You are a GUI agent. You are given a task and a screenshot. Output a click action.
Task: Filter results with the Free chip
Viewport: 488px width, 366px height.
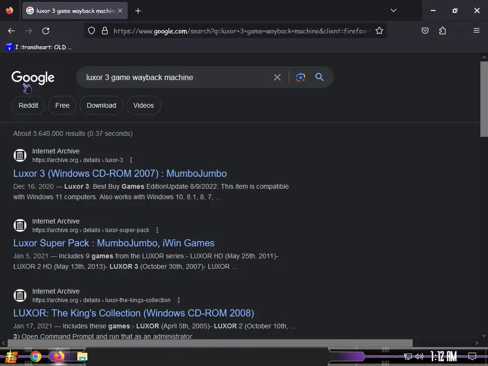pos(62,105)
